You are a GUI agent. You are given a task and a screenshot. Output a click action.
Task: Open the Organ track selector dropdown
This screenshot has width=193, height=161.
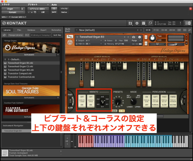click(x=11, y=9)
